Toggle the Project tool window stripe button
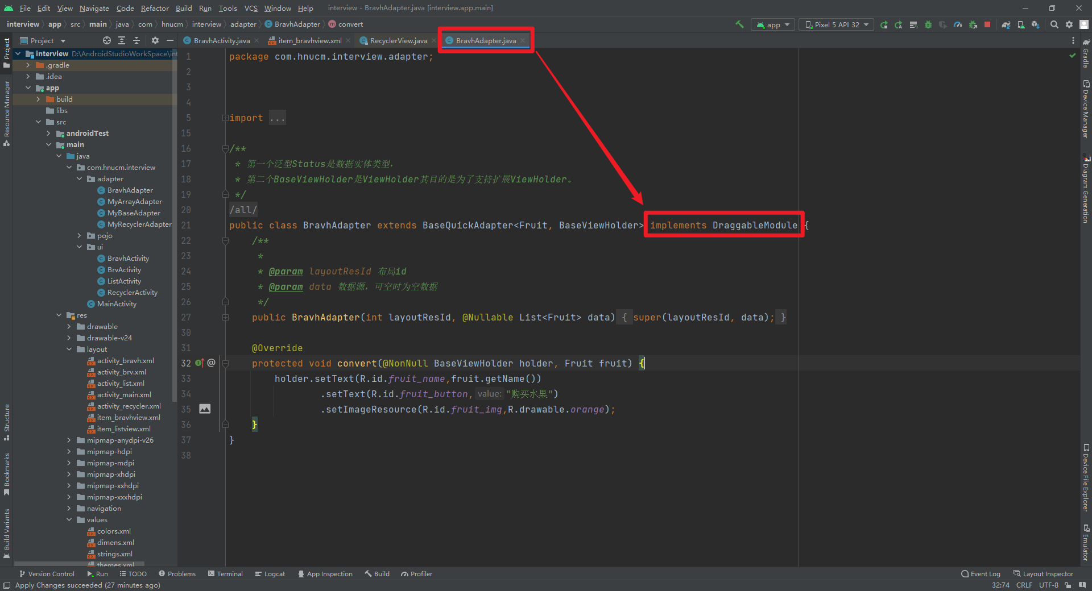 coord(7,53)
